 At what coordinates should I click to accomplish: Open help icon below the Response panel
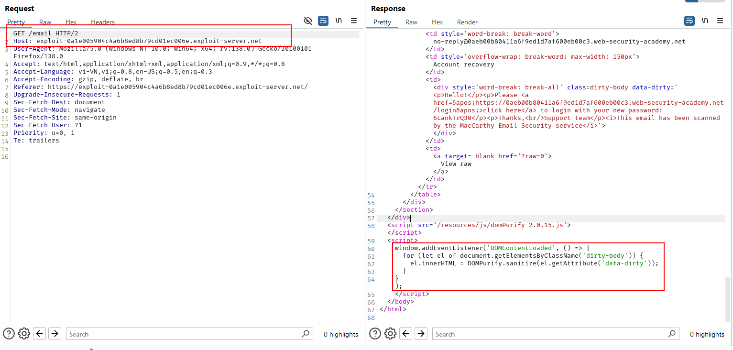pyautogui.click(x=375, y=334)
